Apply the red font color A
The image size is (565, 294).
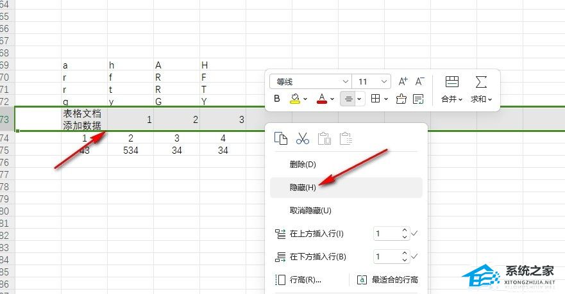click(322, 99)
